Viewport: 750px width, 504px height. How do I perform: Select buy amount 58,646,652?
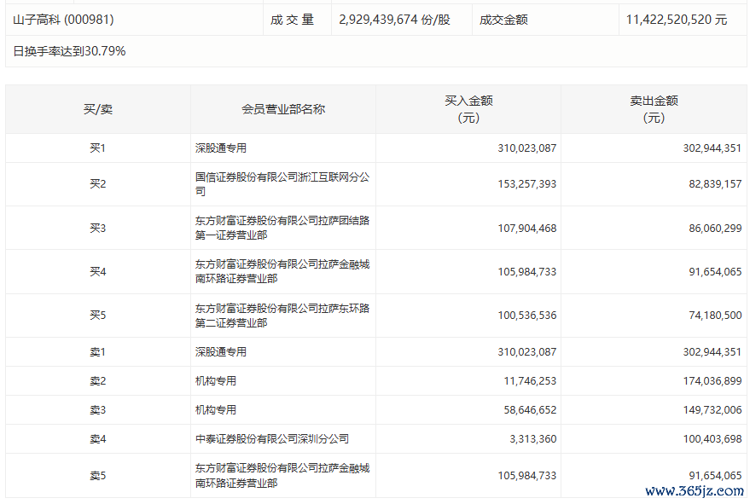[x=530, y=410]
